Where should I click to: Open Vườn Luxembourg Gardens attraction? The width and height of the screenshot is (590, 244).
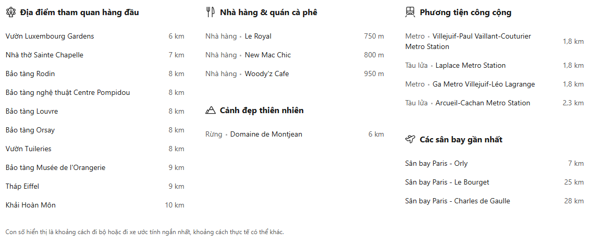tap(50, 36)
